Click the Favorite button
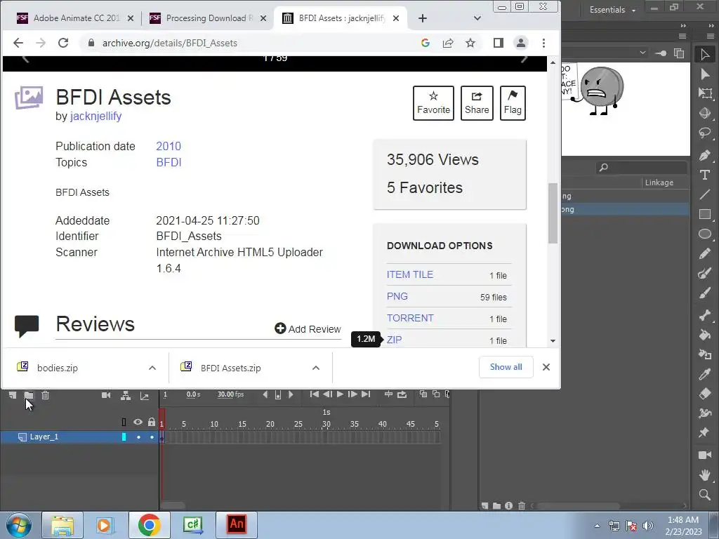 [433, 103]
